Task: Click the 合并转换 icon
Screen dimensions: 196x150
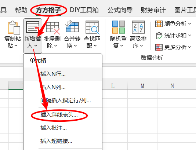Action: coord(72,26)
